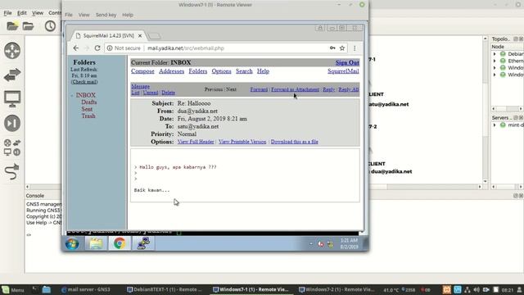The width and height of the screenshot is (524, 295).
Task: Click the Compose link in SquirrelMail
Action: (x=142, y=71)
